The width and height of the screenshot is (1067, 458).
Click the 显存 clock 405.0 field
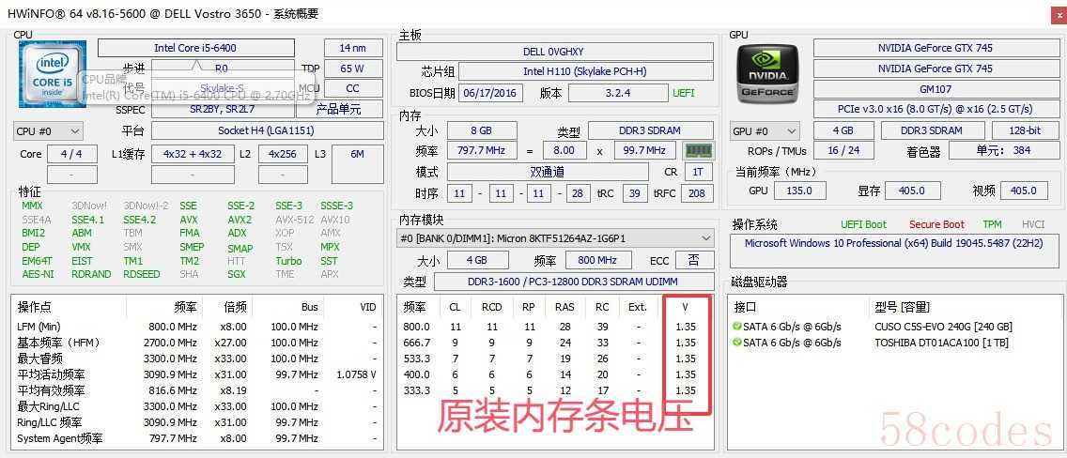(x=911, y=191)
